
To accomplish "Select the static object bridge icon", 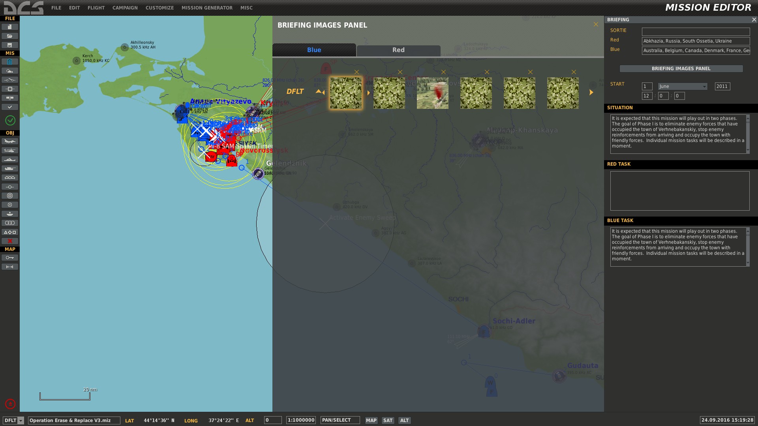I will pyautogui.click(x=10, y=177).
